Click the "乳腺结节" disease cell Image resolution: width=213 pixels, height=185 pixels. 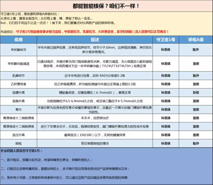coord(18,76)
